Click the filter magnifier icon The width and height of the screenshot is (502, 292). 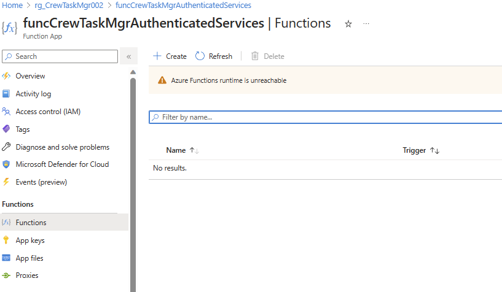155,117
